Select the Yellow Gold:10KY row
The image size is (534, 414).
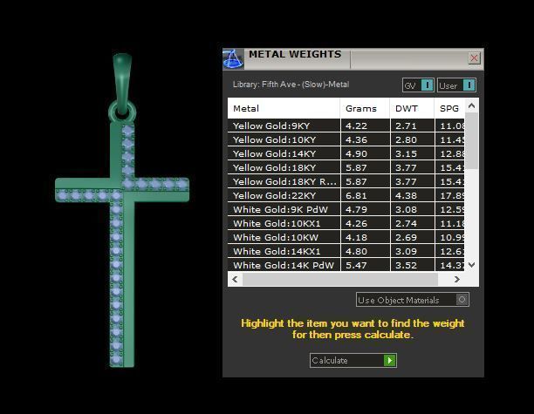click(346, 139)
